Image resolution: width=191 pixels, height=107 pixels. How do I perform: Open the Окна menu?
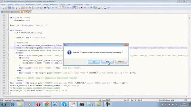87,5
